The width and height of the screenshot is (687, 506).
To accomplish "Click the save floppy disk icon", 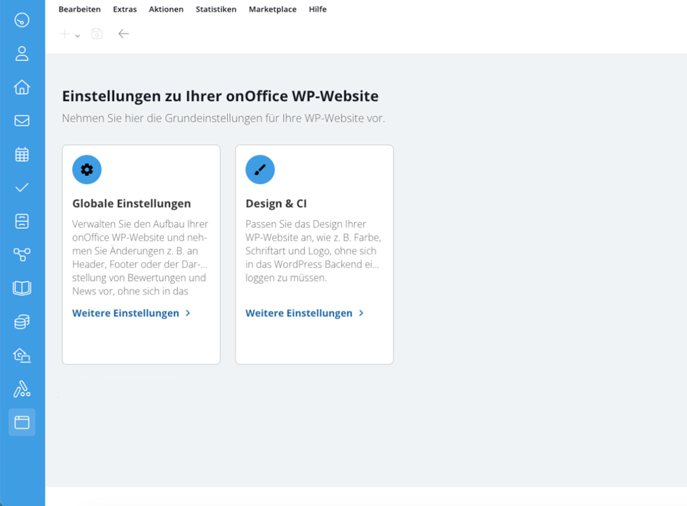I will [x=97, y=34].
